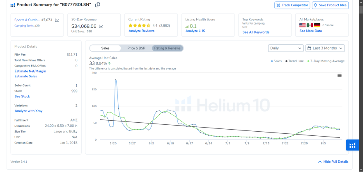Viewport: 363px width, 173px height.
Task: Click the FBA Fee value $11.71
Action: [x=72, y=55]
